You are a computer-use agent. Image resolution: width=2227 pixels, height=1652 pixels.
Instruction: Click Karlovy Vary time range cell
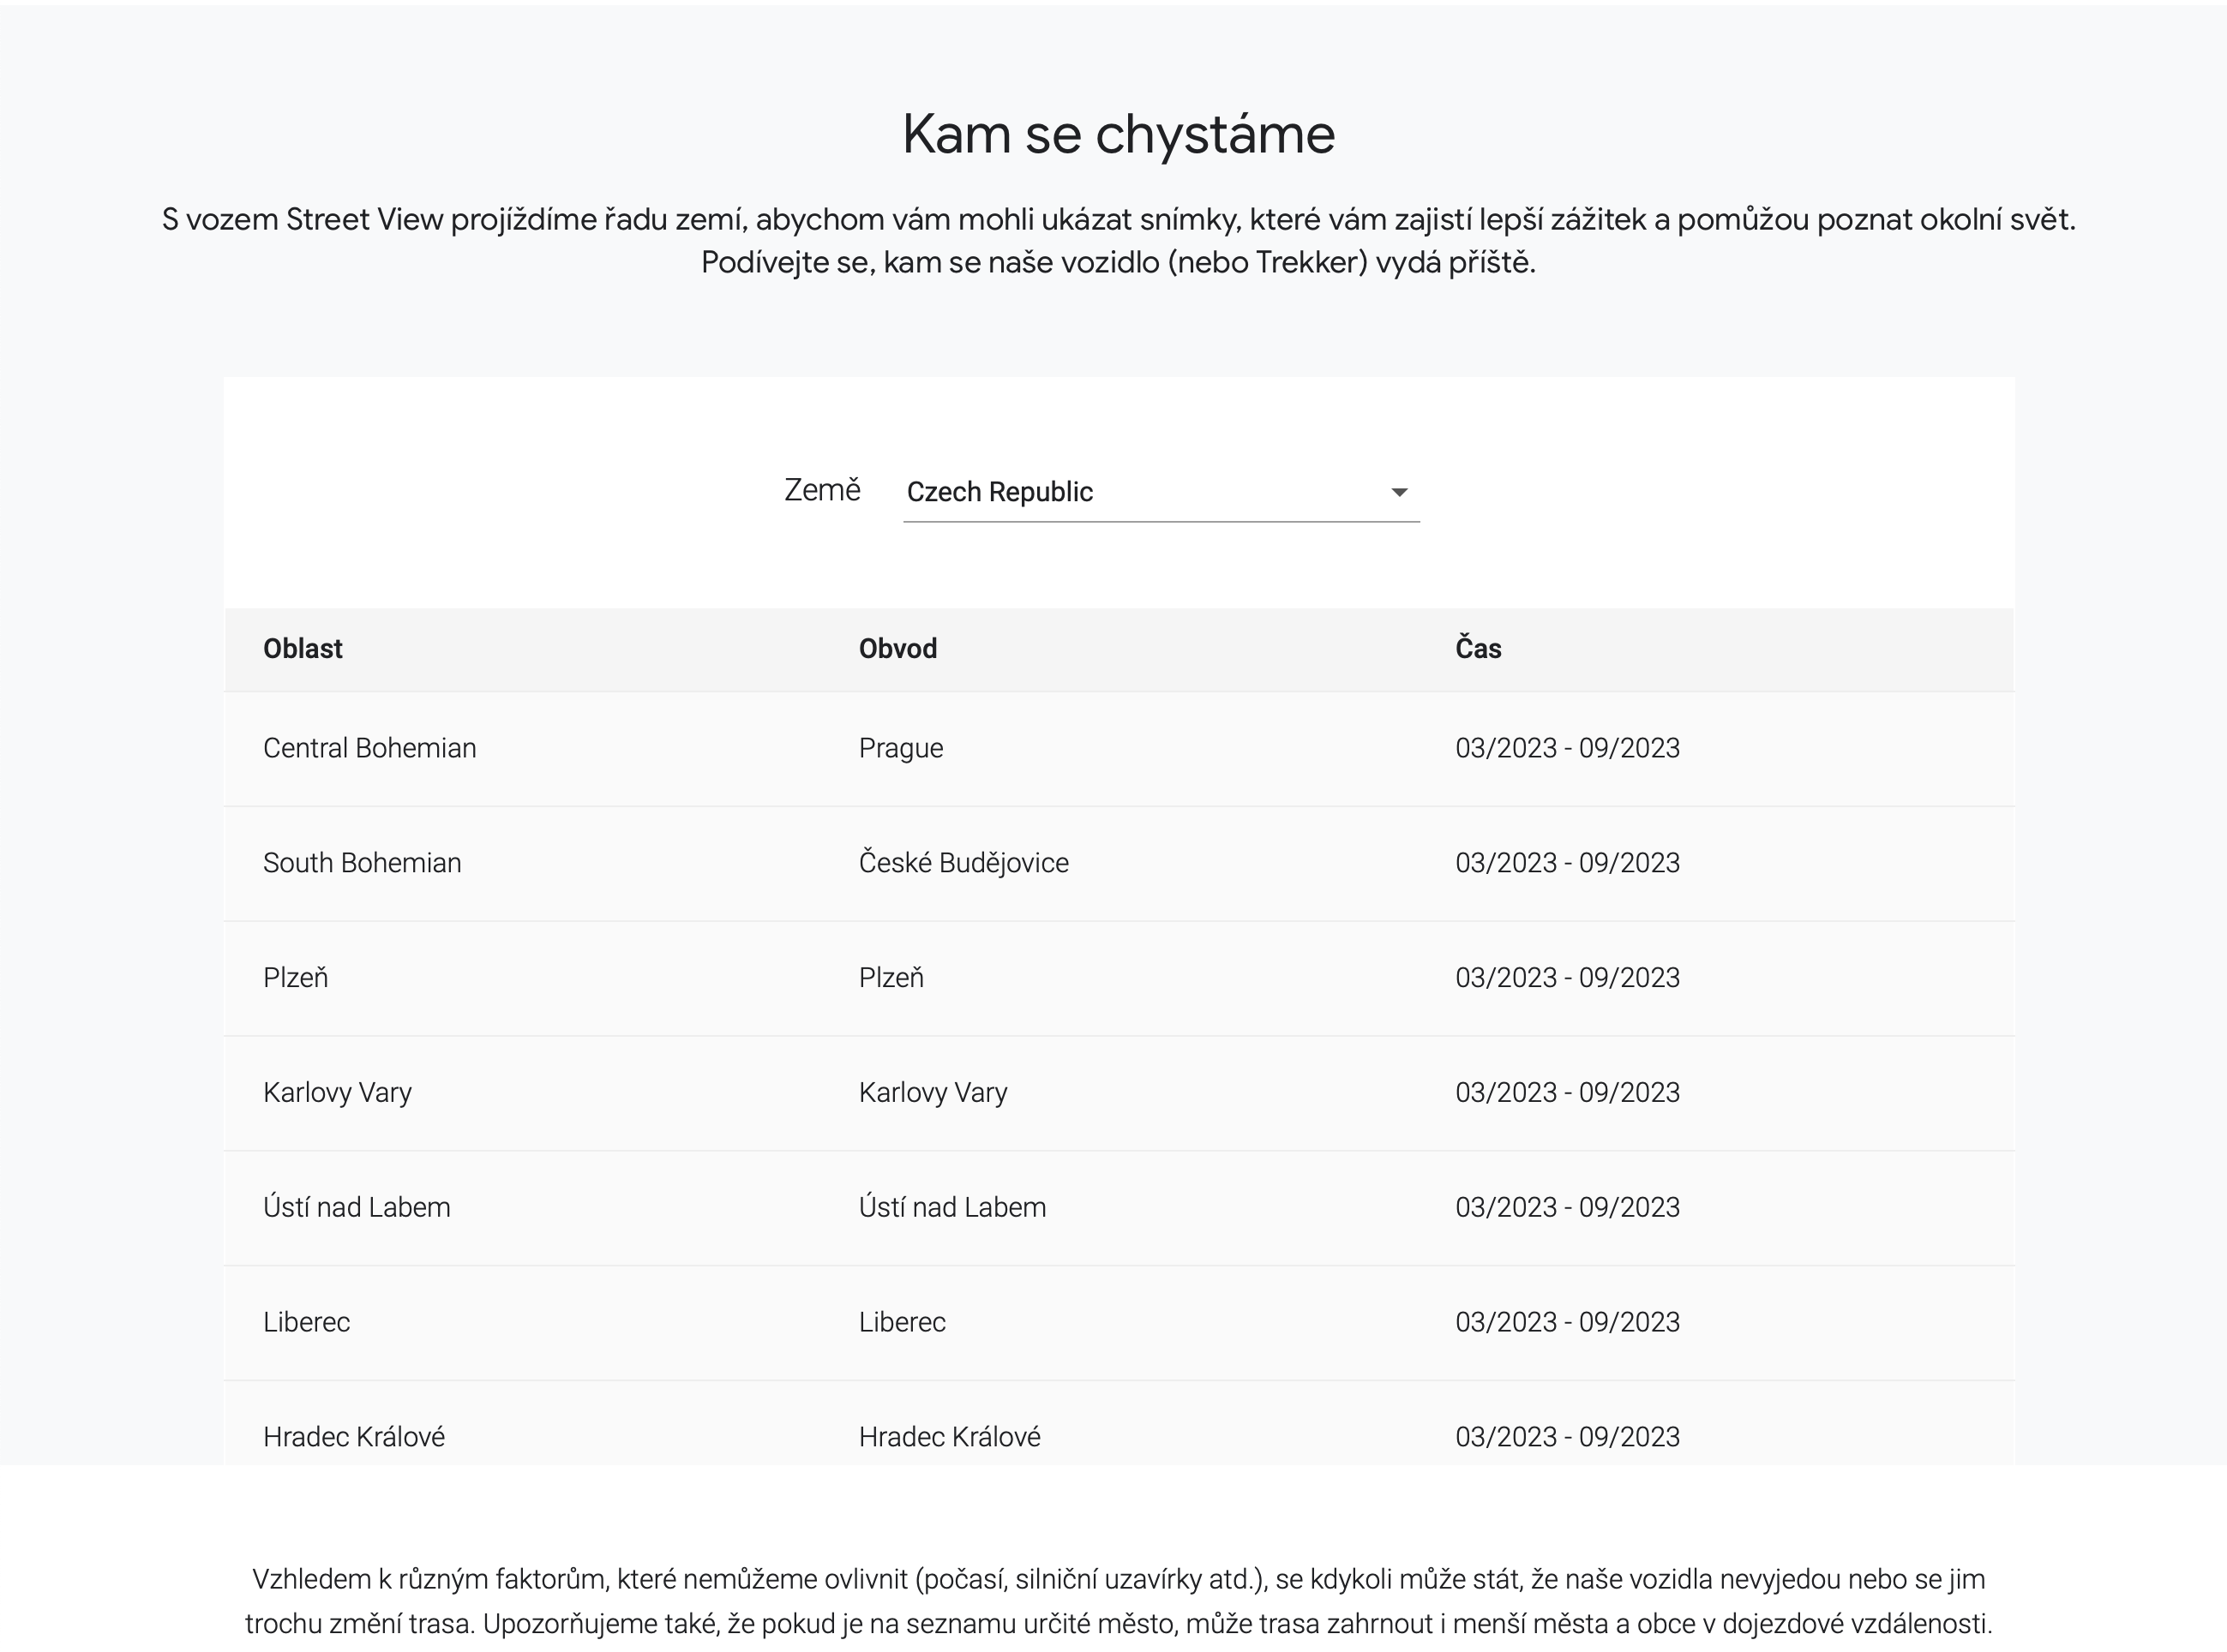(1567, 1092)
